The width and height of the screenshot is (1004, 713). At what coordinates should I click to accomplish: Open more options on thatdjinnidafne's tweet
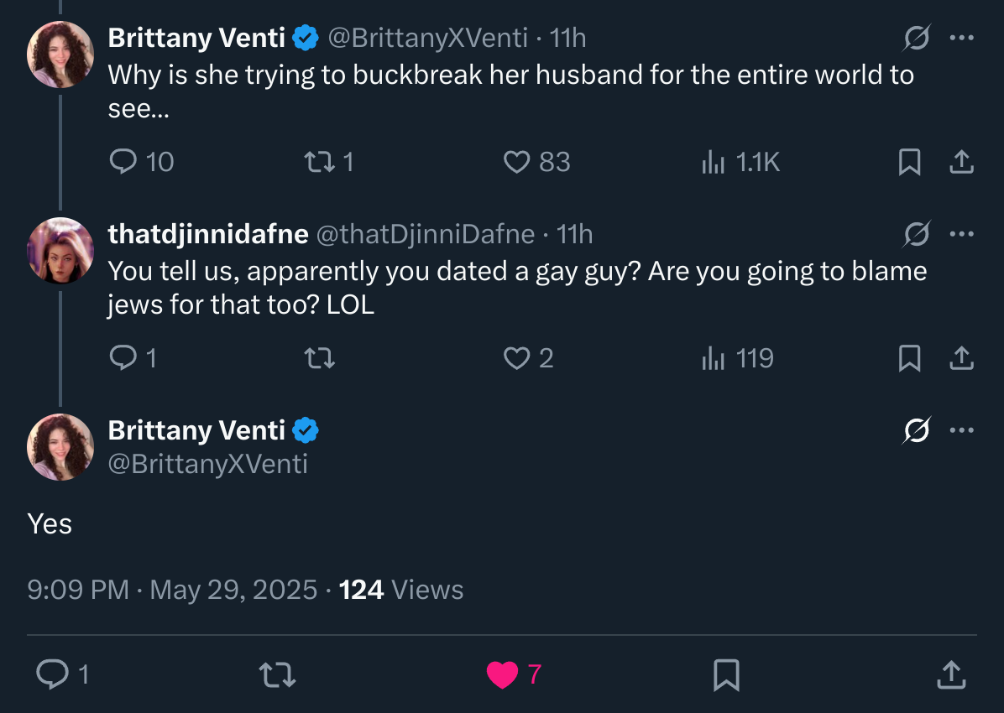click(x=961, y=235)
